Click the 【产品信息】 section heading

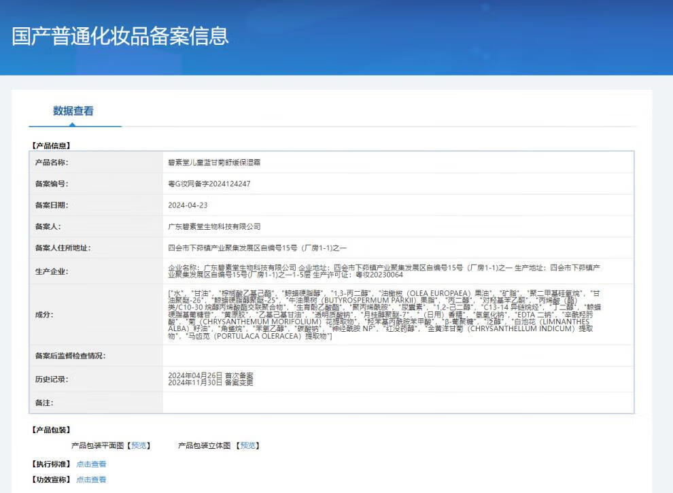point(51,146)
